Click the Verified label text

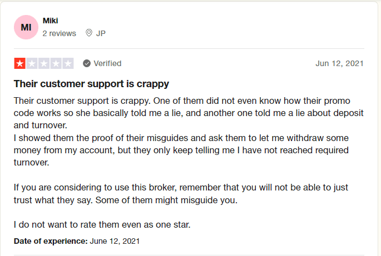coord(107,63)
